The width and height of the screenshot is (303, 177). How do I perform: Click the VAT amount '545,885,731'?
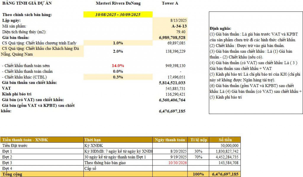175,89
